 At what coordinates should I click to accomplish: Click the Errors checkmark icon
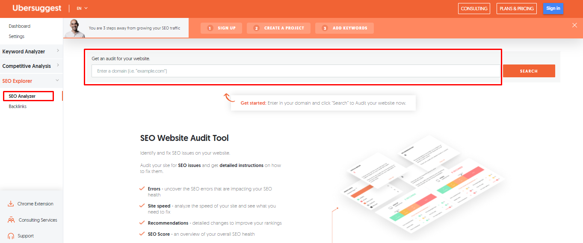(x=142, y=188)
